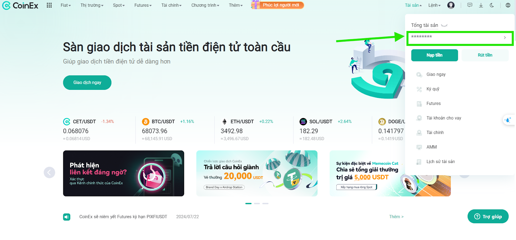Image resolution: width=516 pixels, height=240 pixels.
Task: Click the CoinEx logo
Action: 20,5
